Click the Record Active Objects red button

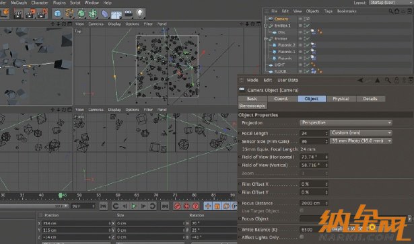pyautogui.click(x=177, y=206)
